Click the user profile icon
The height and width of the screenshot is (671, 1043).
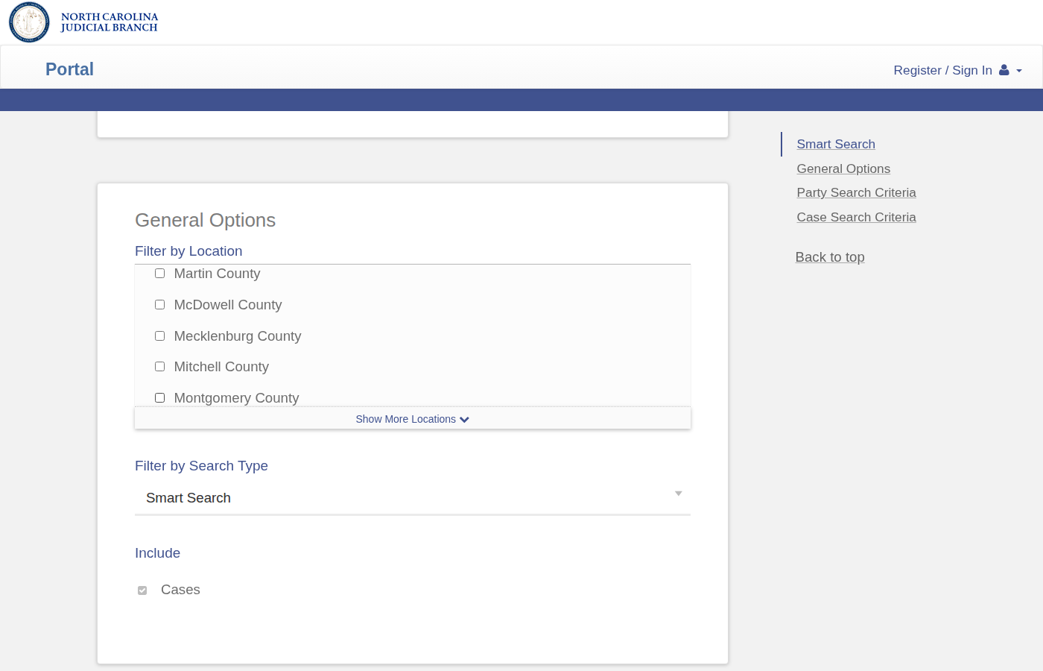tap(1004, 70)
